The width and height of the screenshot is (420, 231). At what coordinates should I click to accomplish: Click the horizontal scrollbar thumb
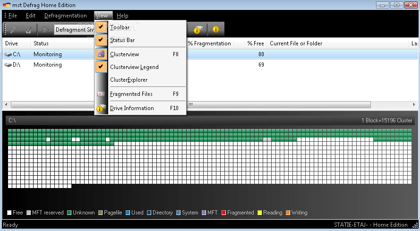[191, 104]
